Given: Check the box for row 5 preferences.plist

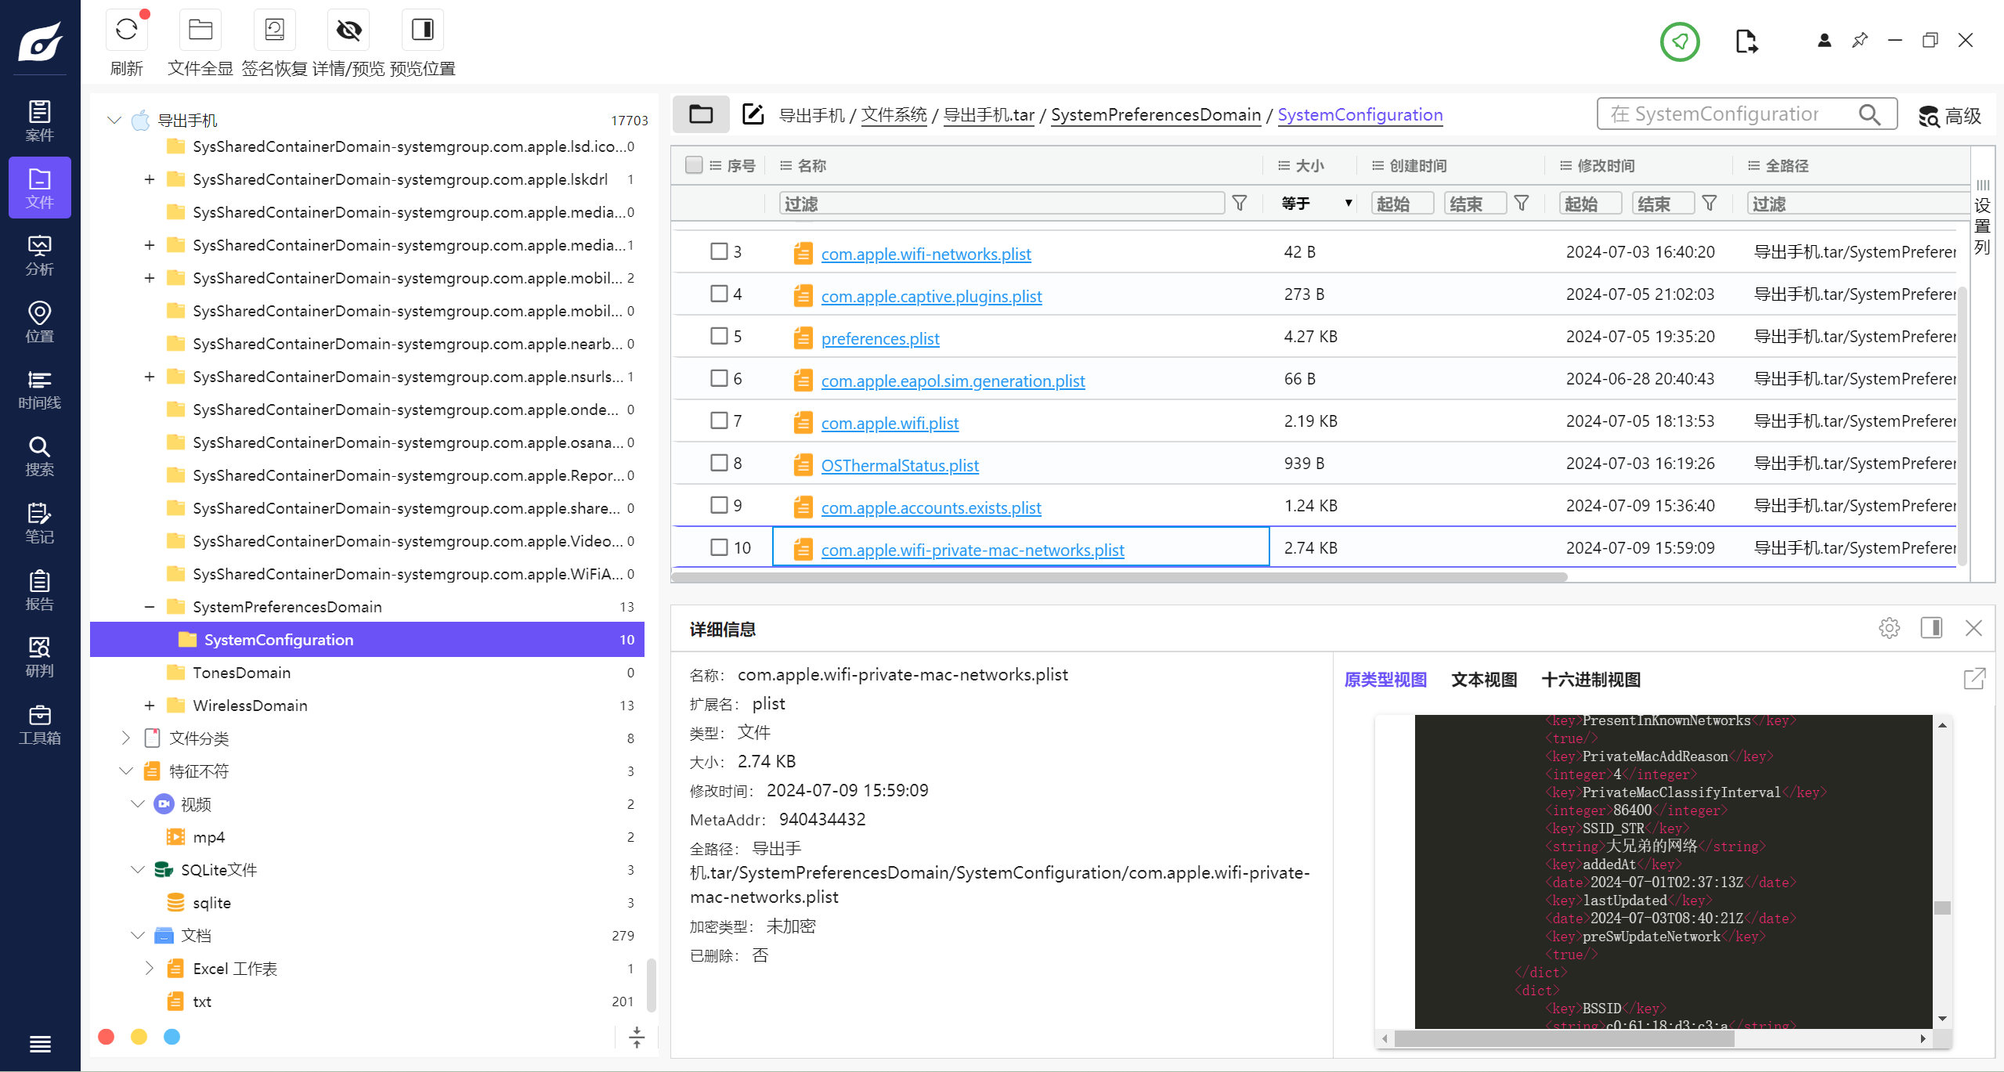Looking at the screenshot, I should 718,337.
